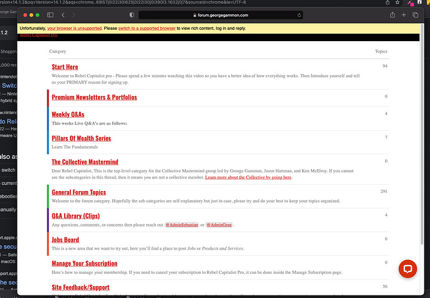430x298 pixels.
Task: Click the Topics column header
Action: [x=381, y=51]
